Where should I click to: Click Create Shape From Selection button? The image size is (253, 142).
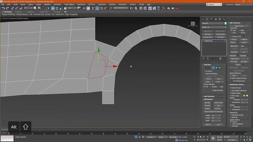pyautogui.click(x=213, y=112)
